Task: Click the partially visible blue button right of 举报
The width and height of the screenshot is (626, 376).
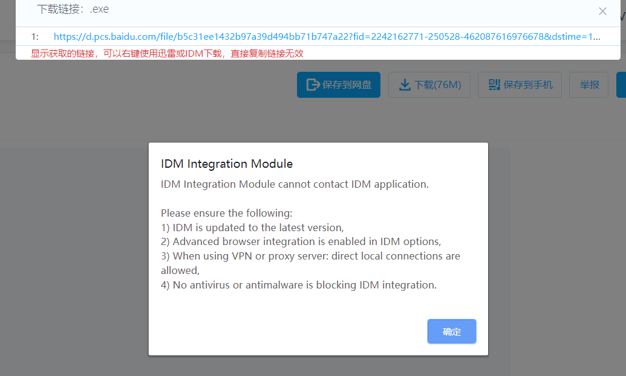Action: click(x=621, y=84)
